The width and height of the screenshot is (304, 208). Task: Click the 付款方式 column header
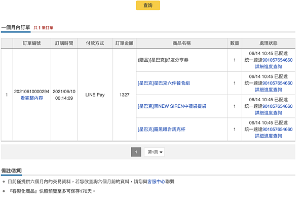tap(95, 43)
